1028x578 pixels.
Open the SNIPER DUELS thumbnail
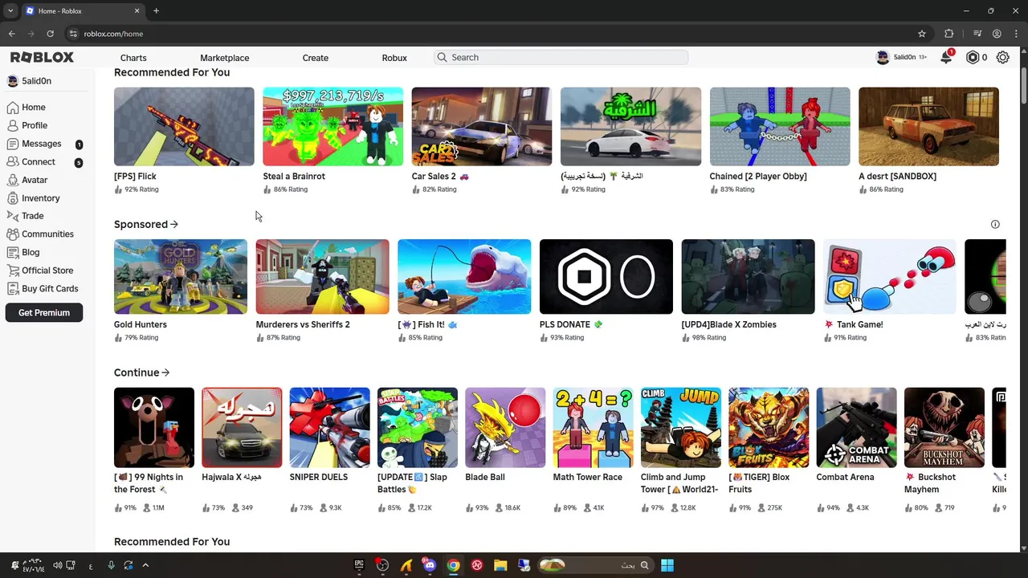[330, 428]
